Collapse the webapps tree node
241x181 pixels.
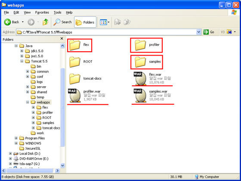tap(28, 102)
